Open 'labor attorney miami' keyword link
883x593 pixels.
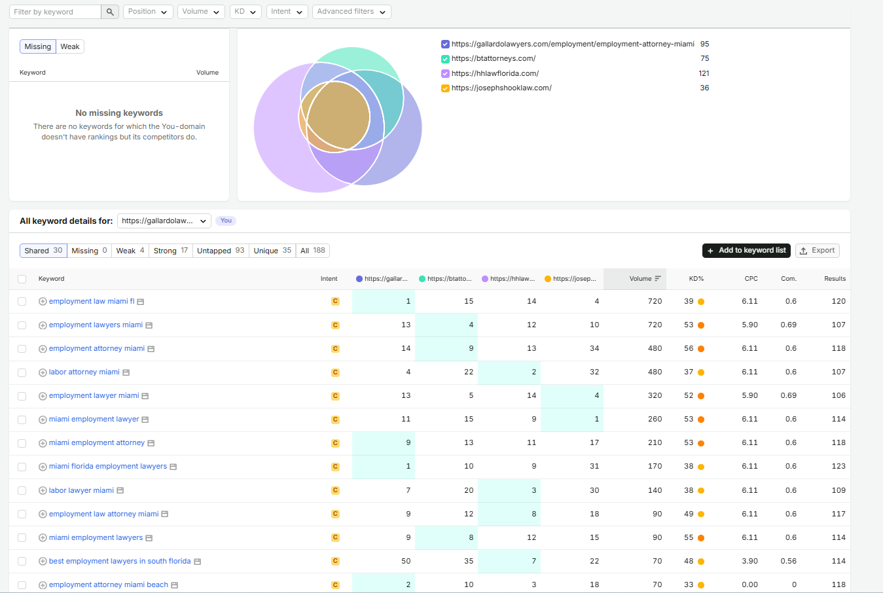(x=84, y=372)
